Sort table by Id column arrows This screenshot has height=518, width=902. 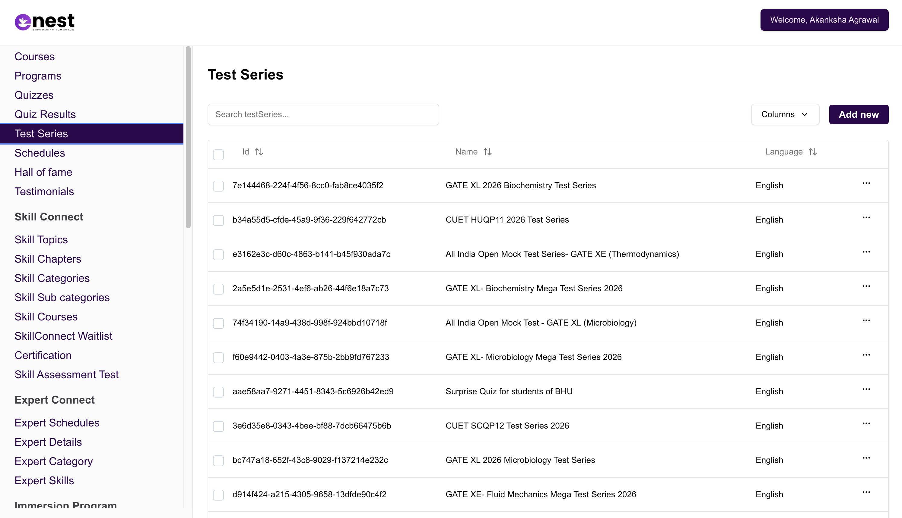click(x=259, y=152)
